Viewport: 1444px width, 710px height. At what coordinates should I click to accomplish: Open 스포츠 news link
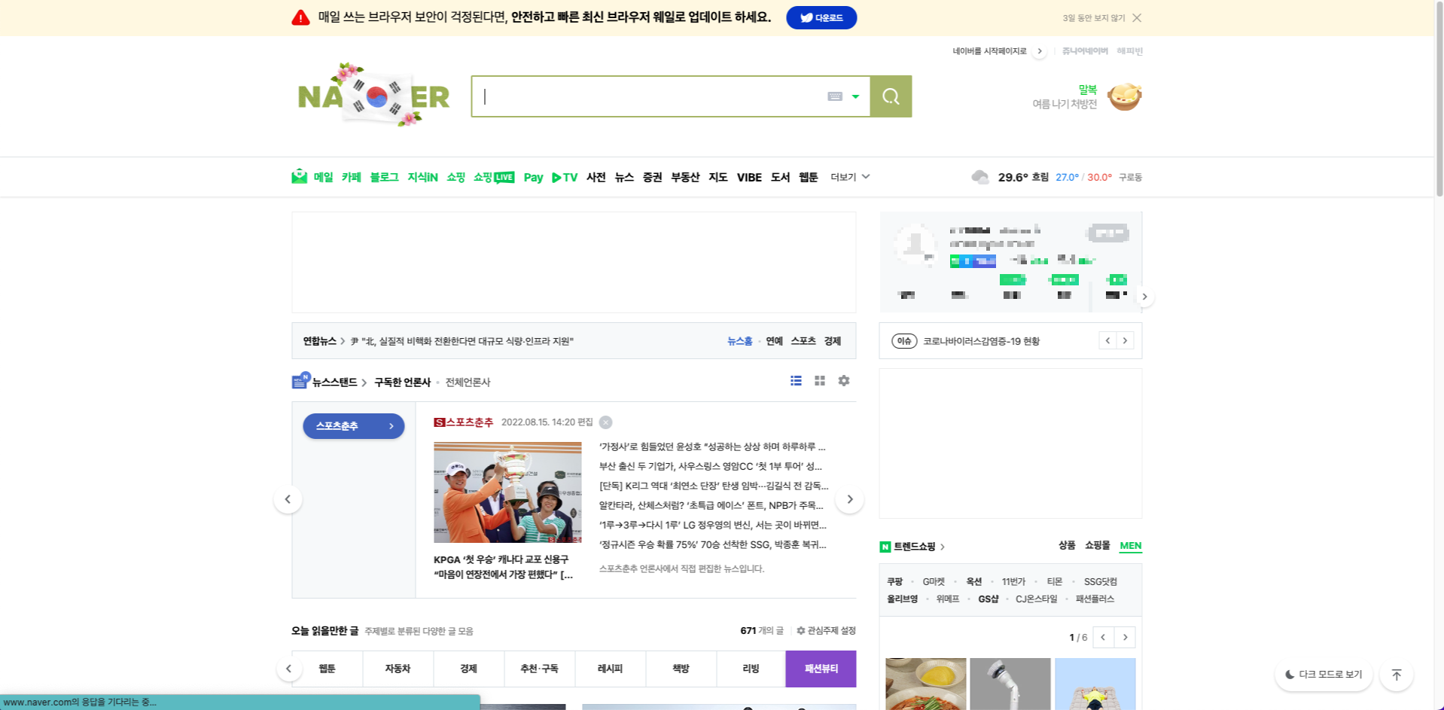[803, 341]
